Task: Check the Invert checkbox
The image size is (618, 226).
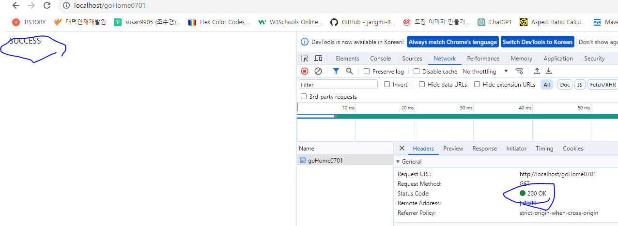Action: [x=387, y=84]
